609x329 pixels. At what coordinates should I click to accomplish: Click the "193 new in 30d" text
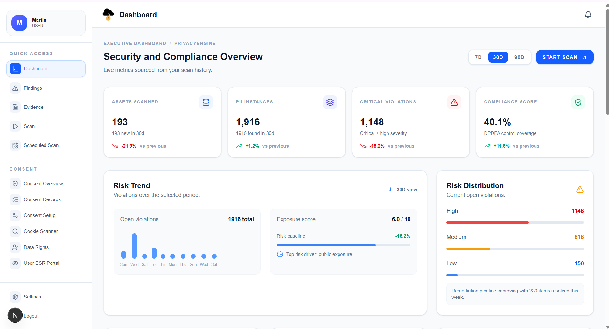(x=128, y=133)
